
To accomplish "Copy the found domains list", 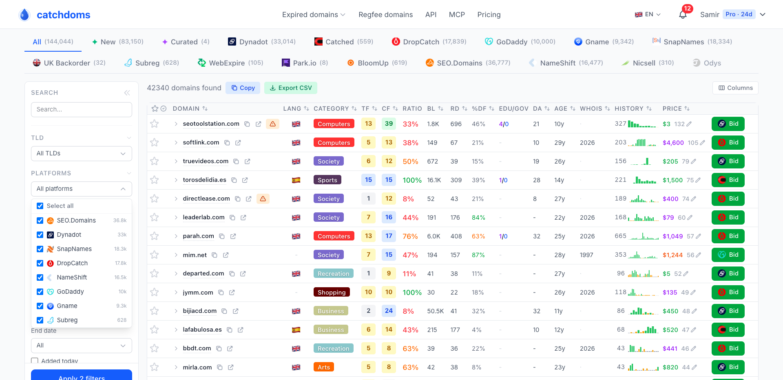I will coord(243,88).
